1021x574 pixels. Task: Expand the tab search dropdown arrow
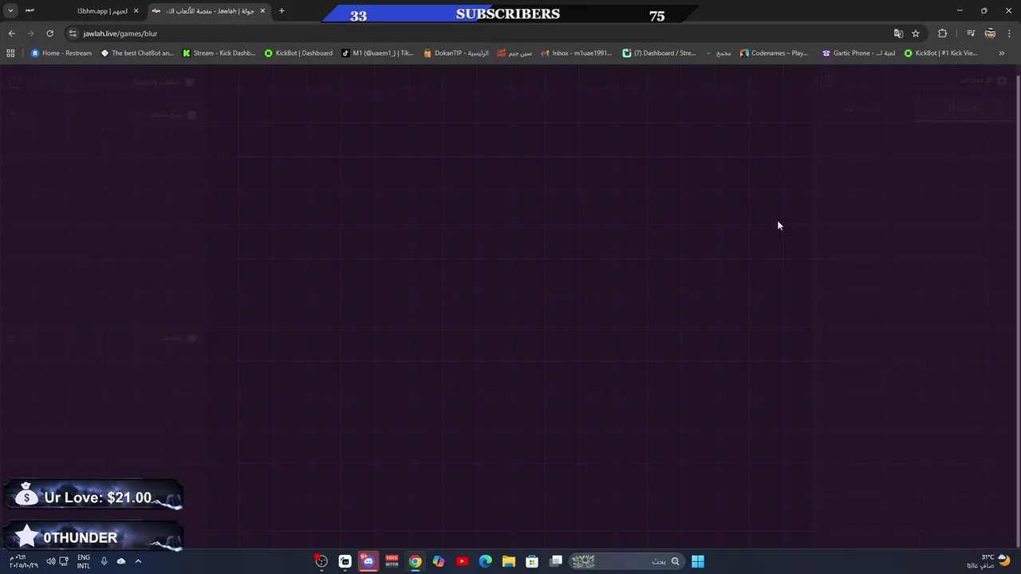click(x=10, y=11)
